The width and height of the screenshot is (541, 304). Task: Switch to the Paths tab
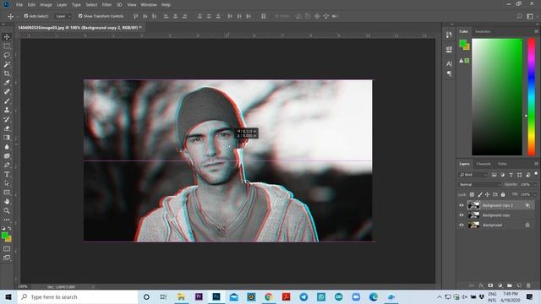(x=502, y=164)
